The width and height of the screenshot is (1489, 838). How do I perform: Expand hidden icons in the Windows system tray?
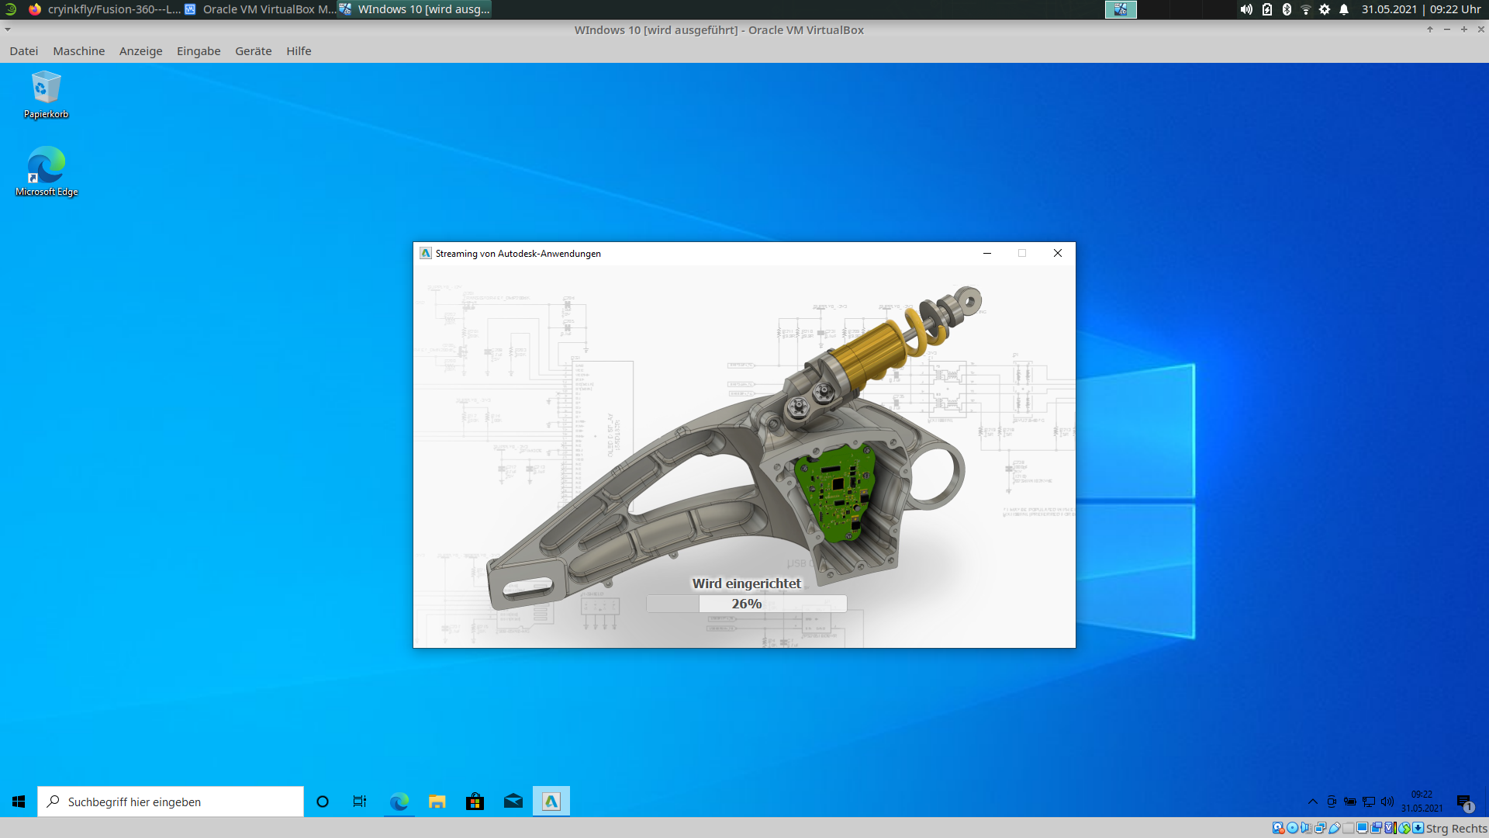click(1312, 803)
